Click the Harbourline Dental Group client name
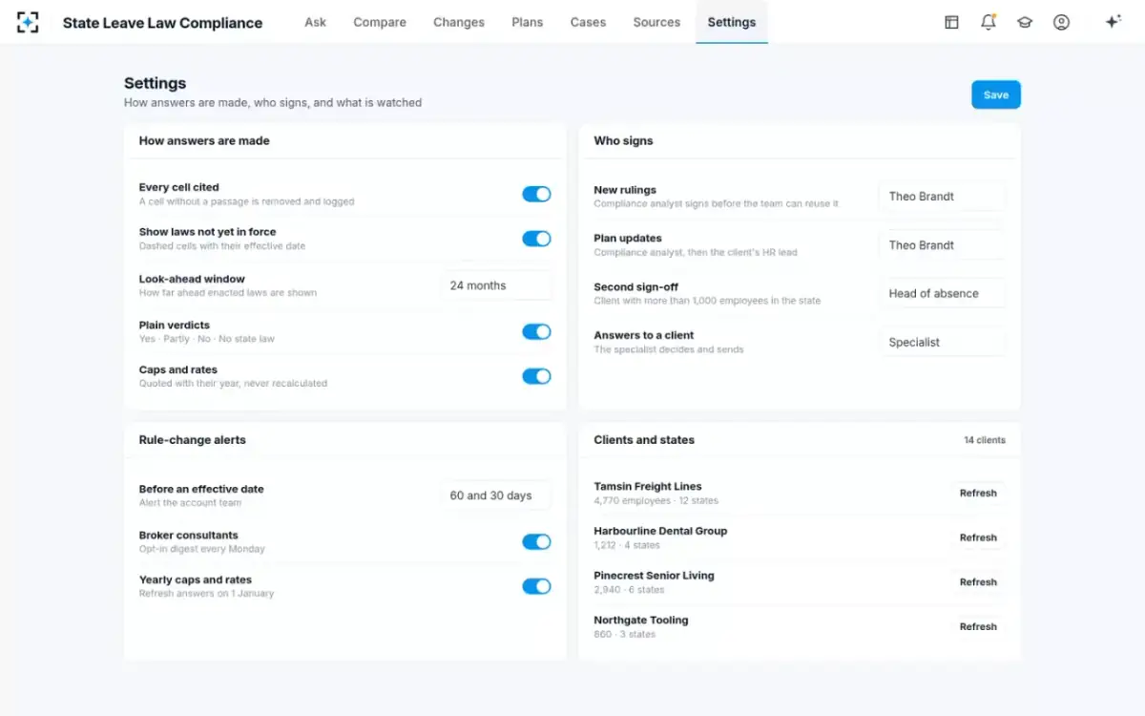The width and height of the screenshot is (1145, 716). (x=660, y=531)
